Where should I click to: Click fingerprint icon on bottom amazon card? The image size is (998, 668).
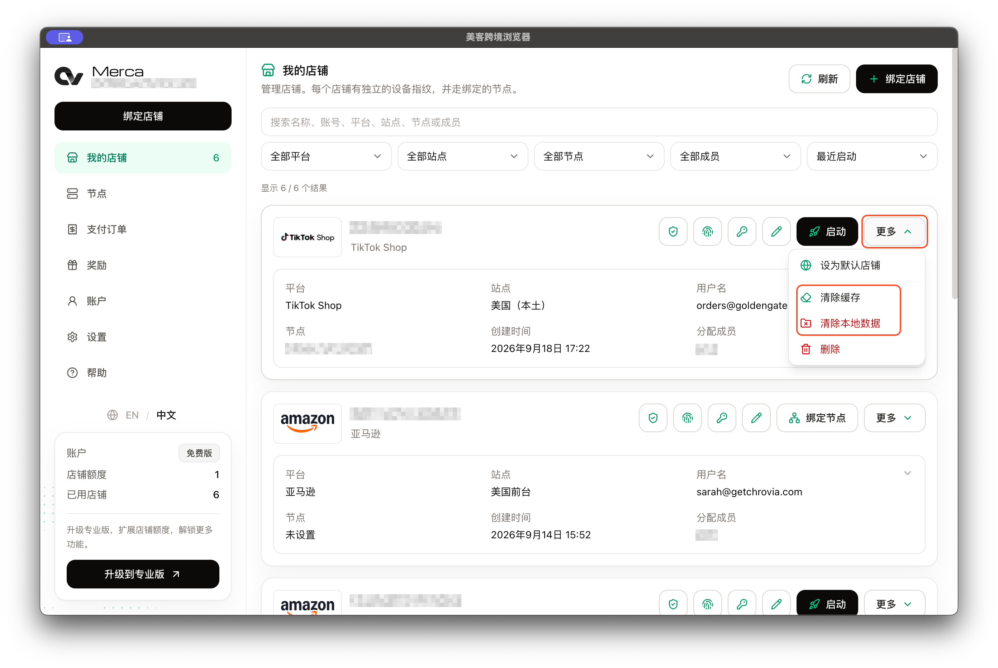(x=707, y=603)
